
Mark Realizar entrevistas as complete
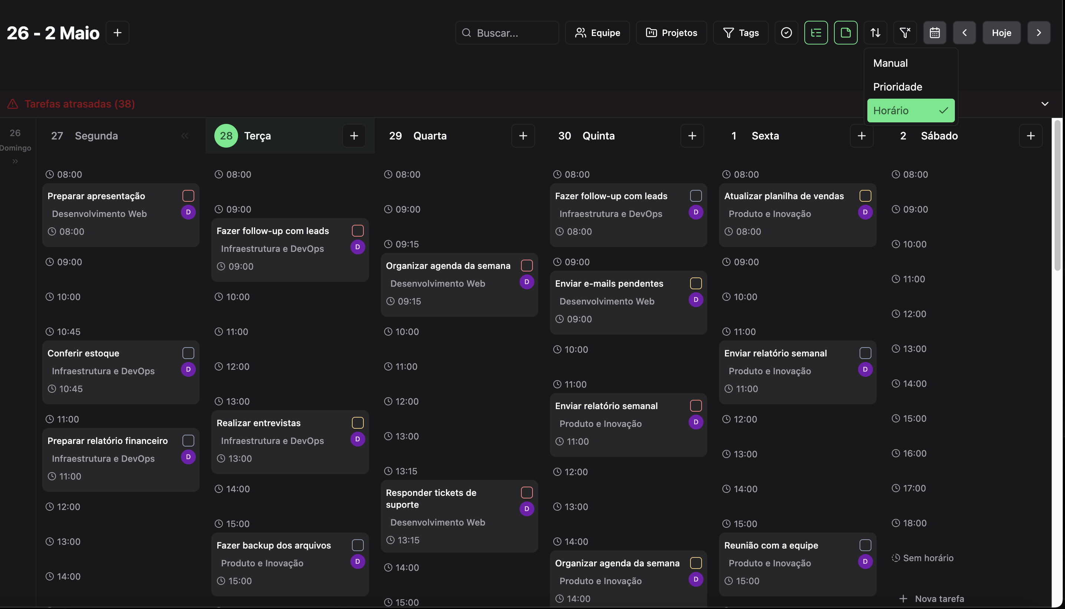point(357,422)
